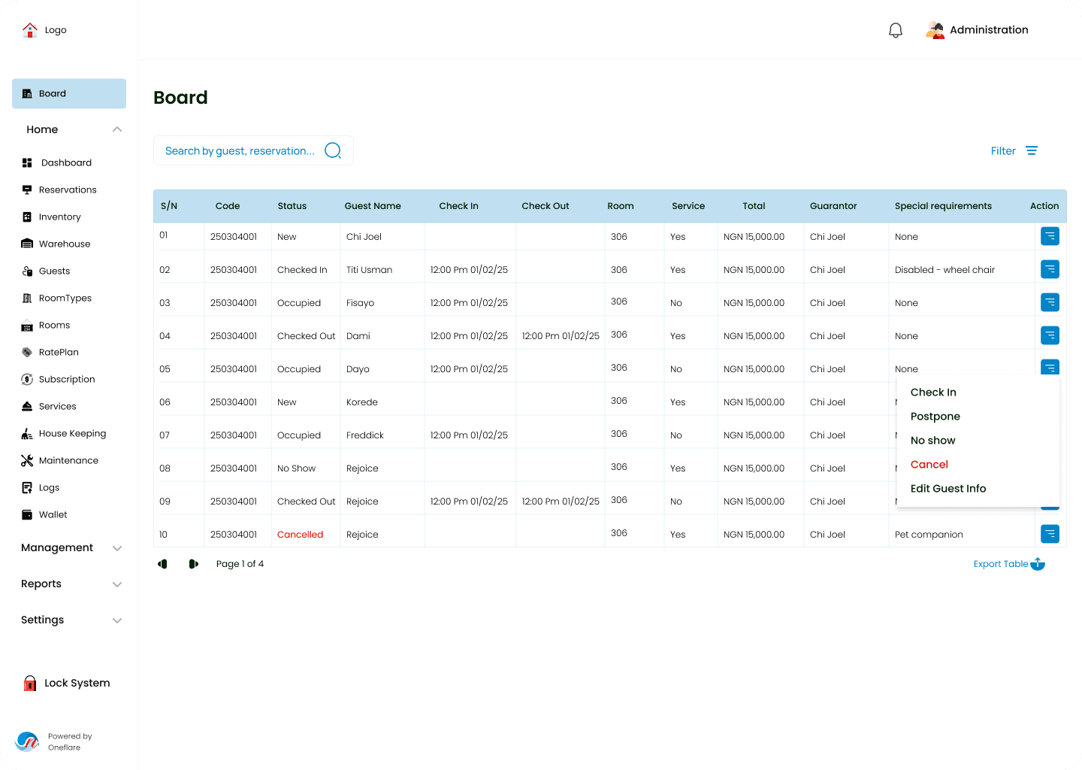Click the red Lock System icon

click(x=30, y=683)
